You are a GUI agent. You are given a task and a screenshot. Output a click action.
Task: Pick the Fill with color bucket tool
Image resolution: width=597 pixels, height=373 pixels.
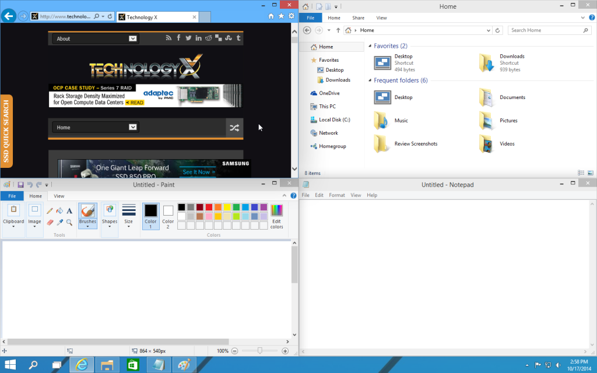(x=59, y=211)
